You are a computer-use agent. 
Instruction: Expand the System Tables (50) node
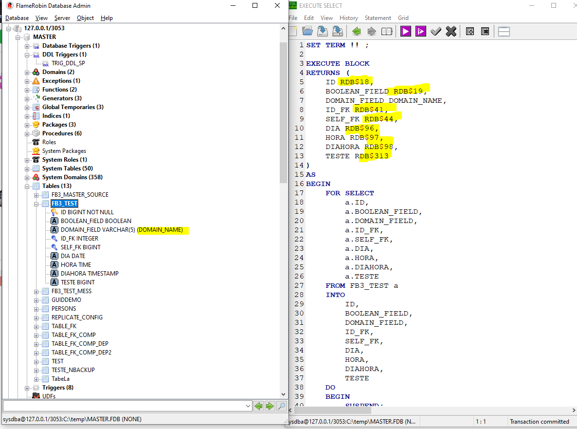coord(27,168)
